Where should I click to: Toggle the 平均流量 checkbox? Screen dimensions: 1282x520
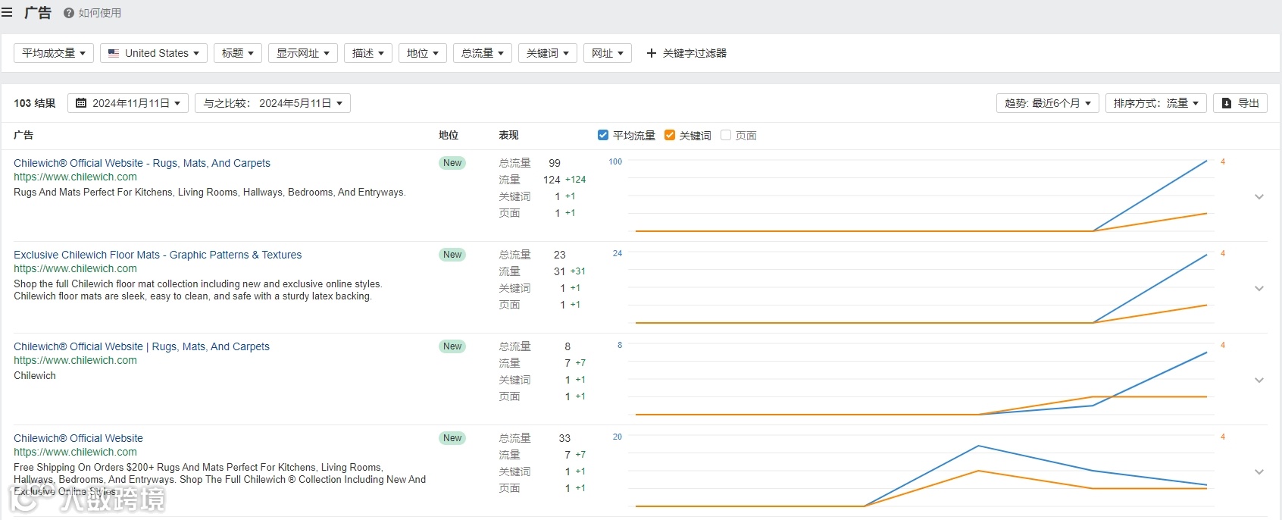(603, 135)
